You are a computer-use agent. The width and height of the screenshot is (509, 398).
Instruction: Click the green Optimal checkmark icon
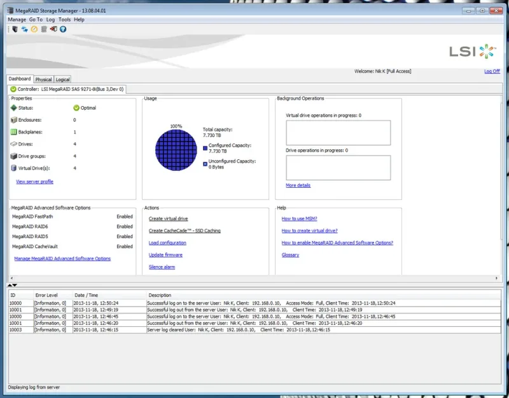76,108
